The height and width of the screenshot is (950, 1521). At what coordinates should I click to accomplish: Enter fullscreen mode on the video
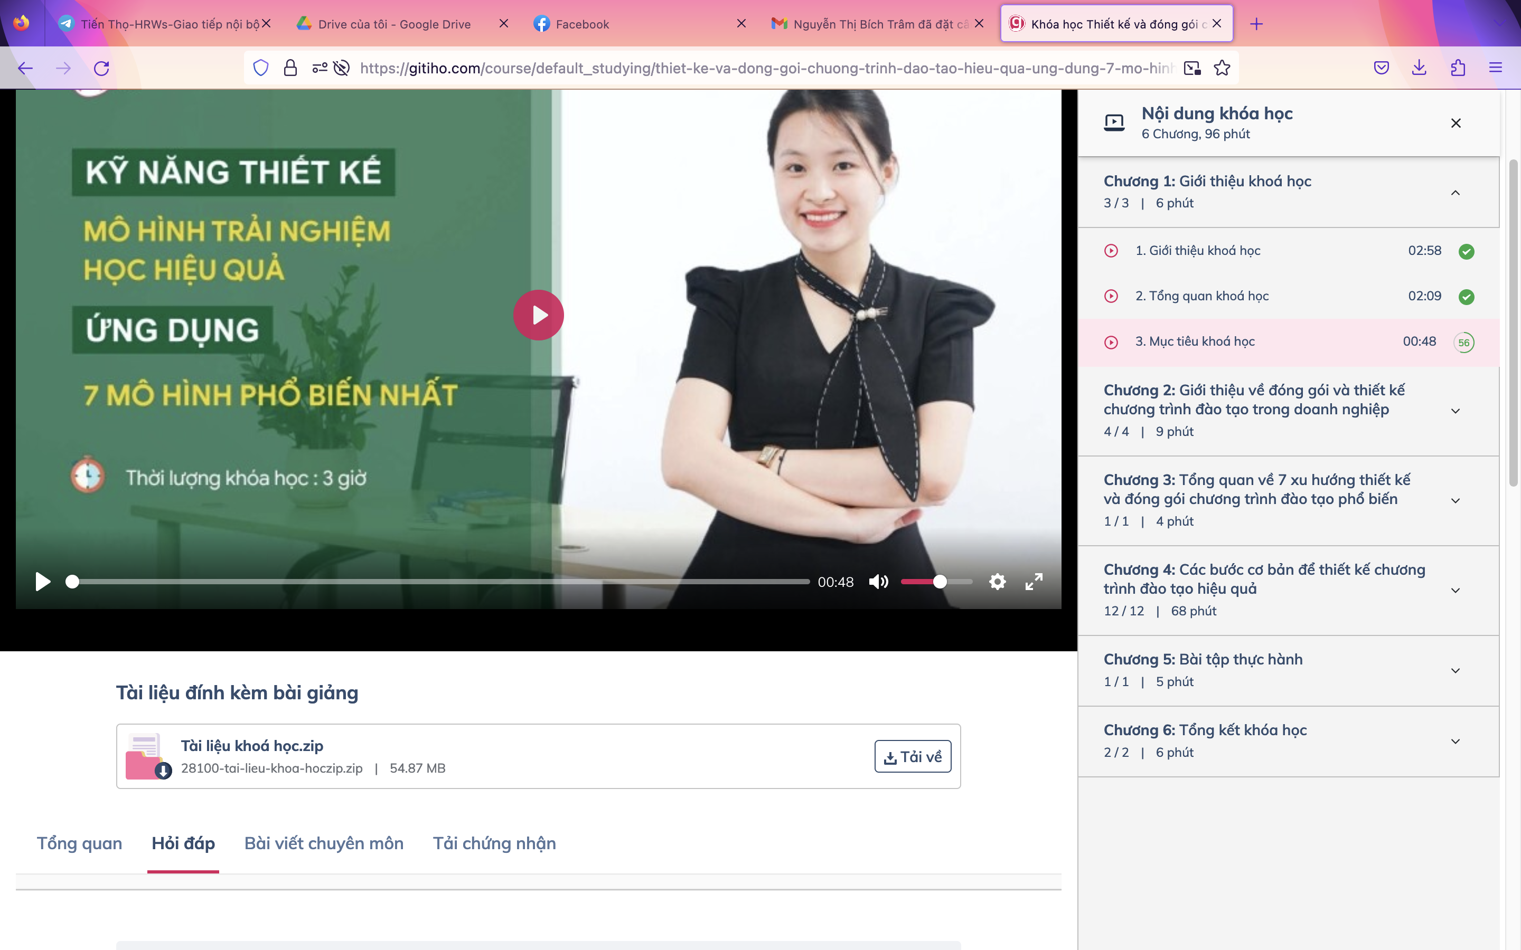coord(1034,582)
